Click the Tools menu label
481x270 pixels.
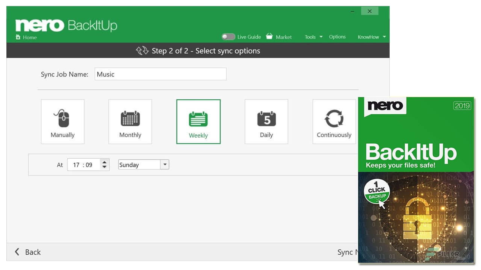coord(311,37)
